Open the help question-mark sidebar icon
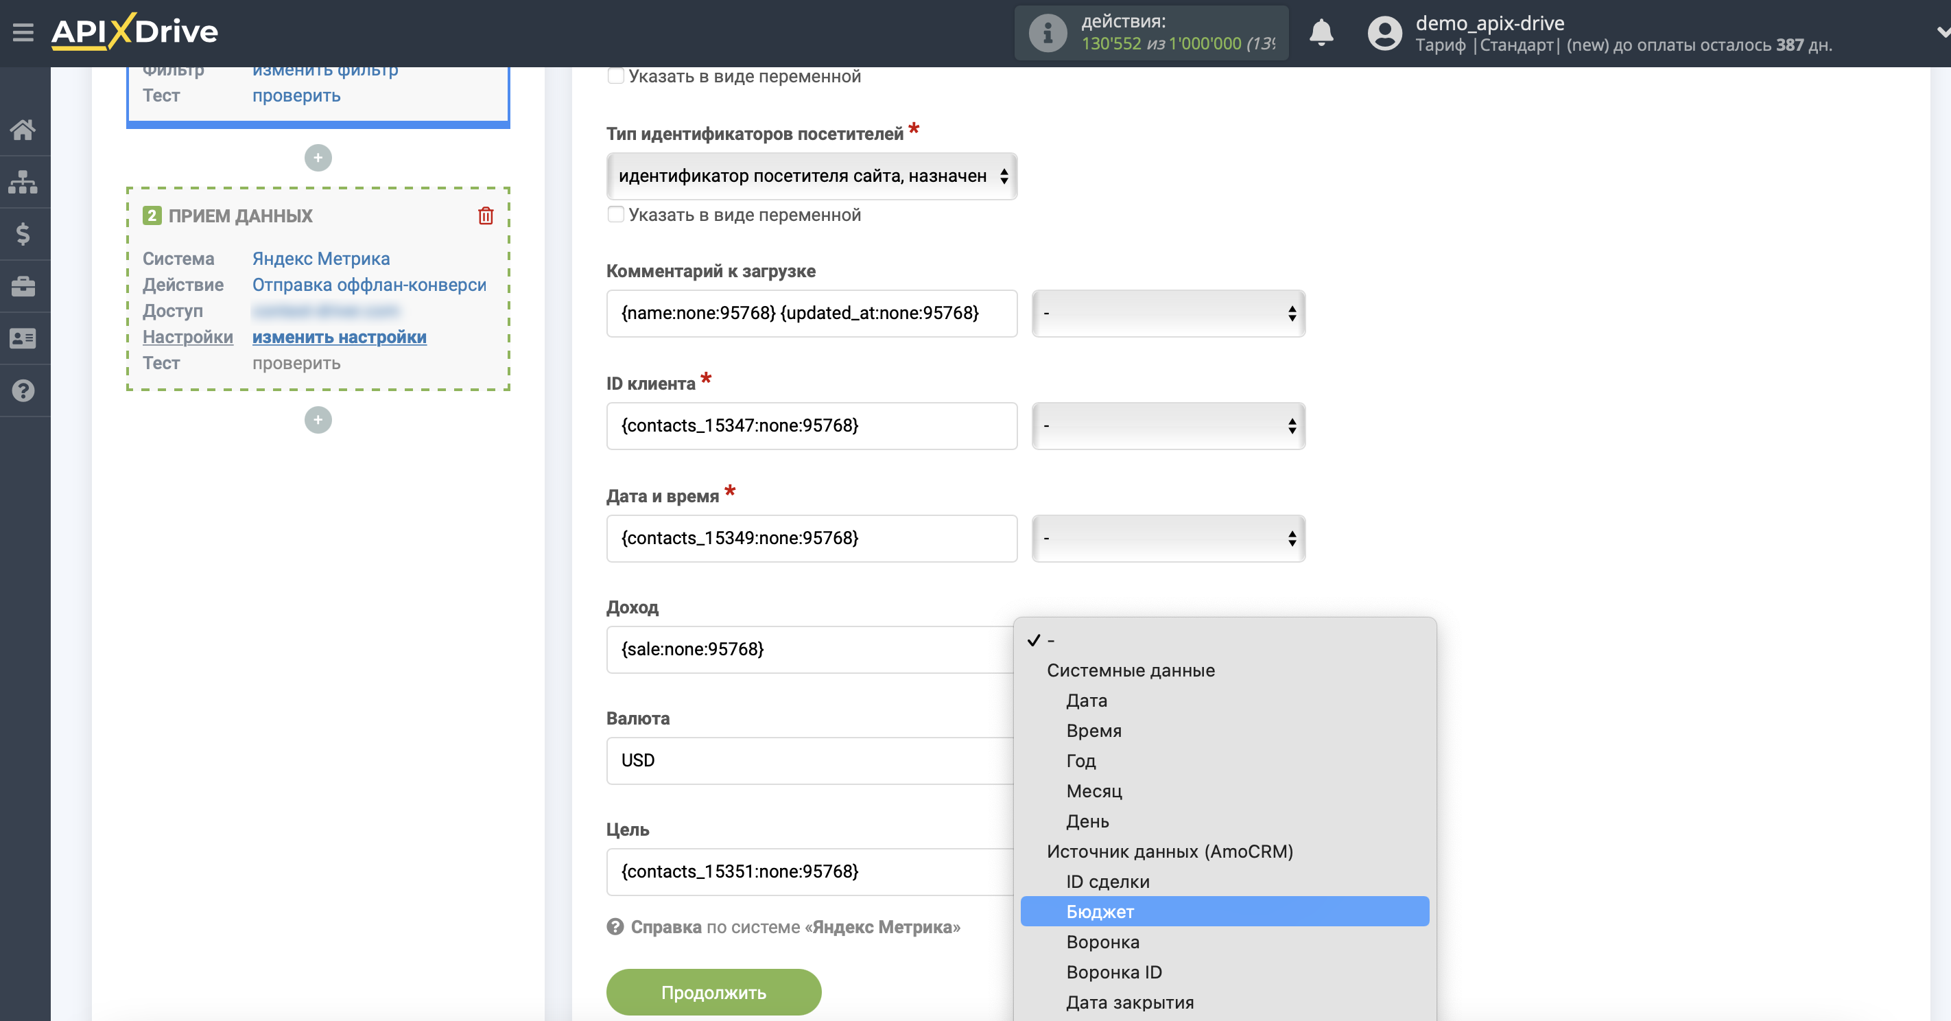 coord(23,391)
